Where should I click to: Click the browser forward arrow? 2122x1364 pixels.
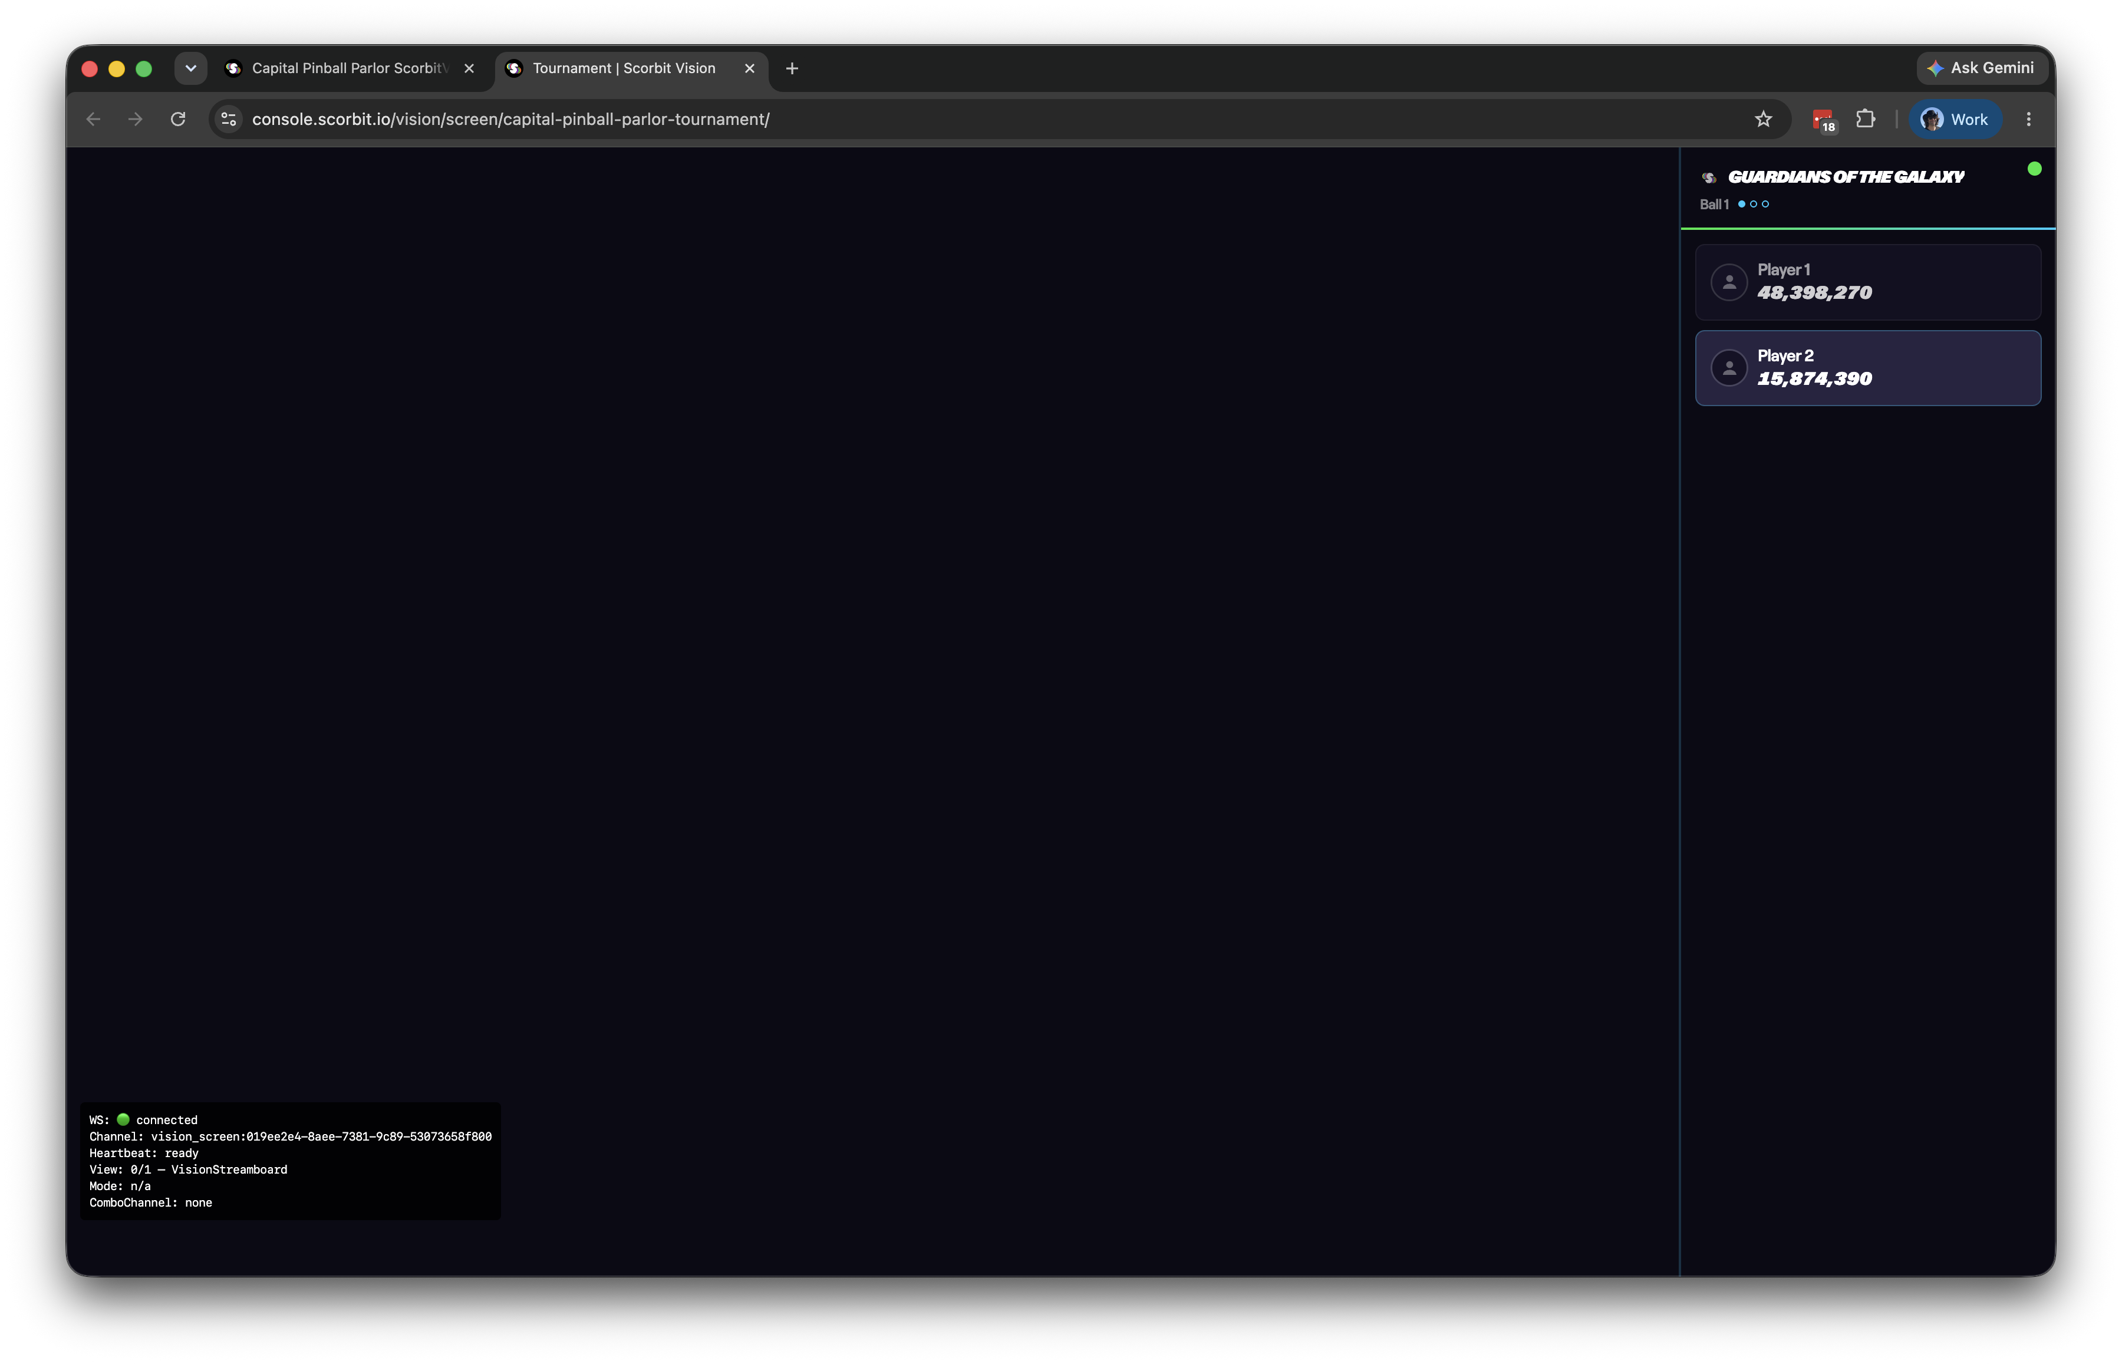(x=136, y=118)
